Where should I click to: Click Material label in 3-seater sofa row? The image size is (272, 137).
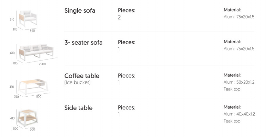pyautogui.click(x=232, y=42)
